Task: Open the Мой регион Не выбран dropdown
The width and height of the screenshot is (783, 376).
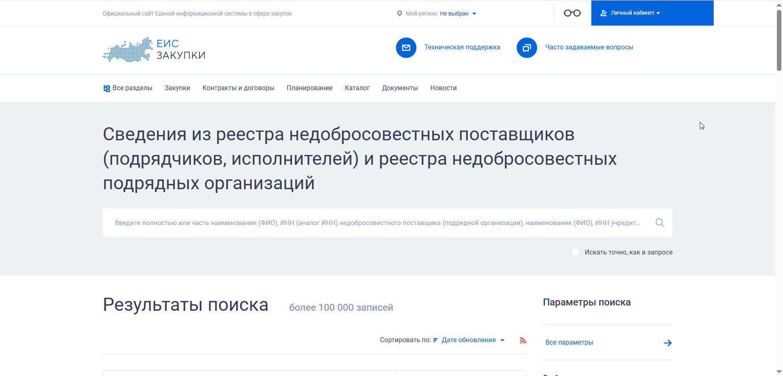Action: coord(458,13)
